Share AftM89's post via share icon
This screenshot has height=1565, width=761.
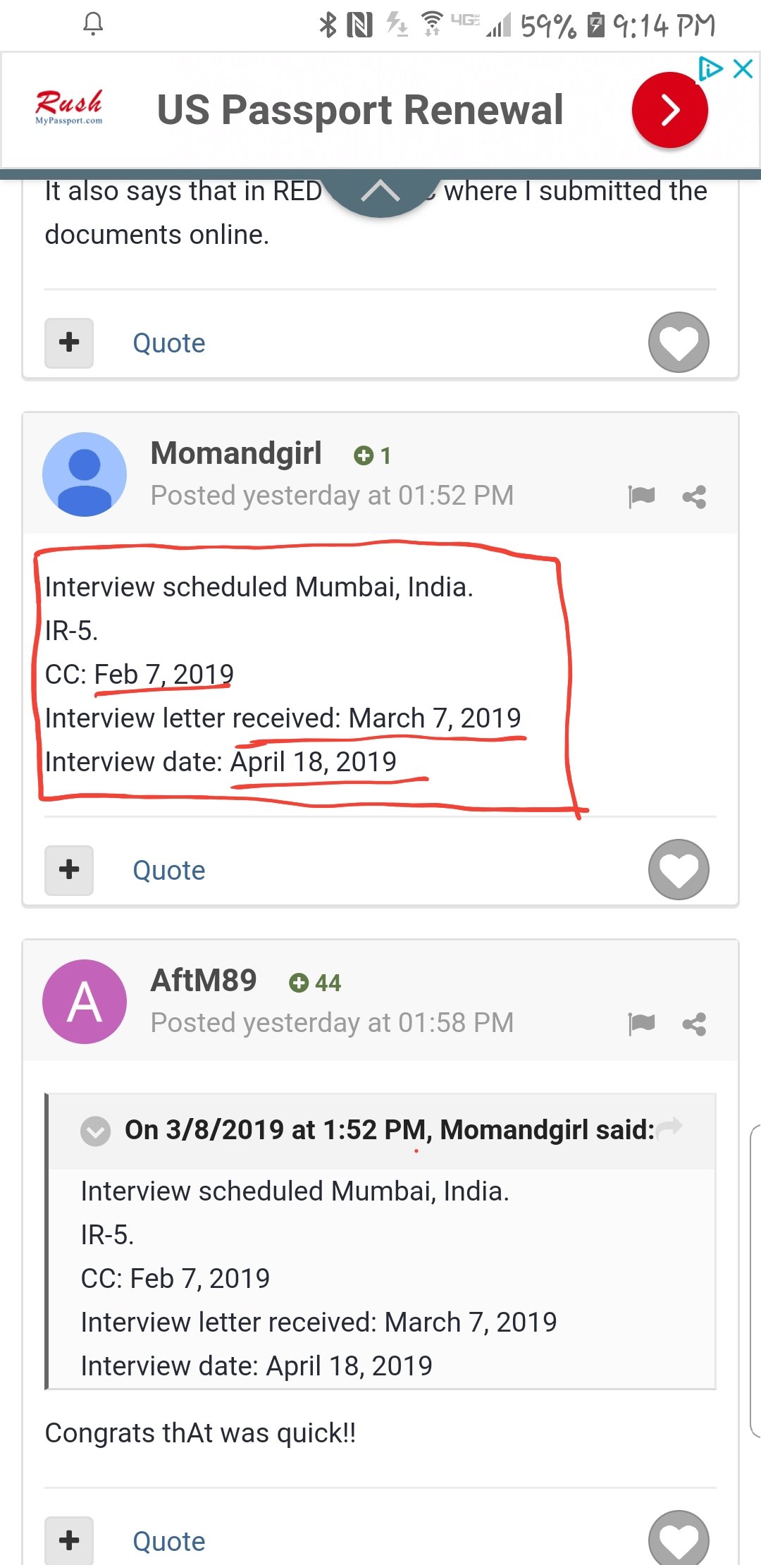[x=694, y=1024]
